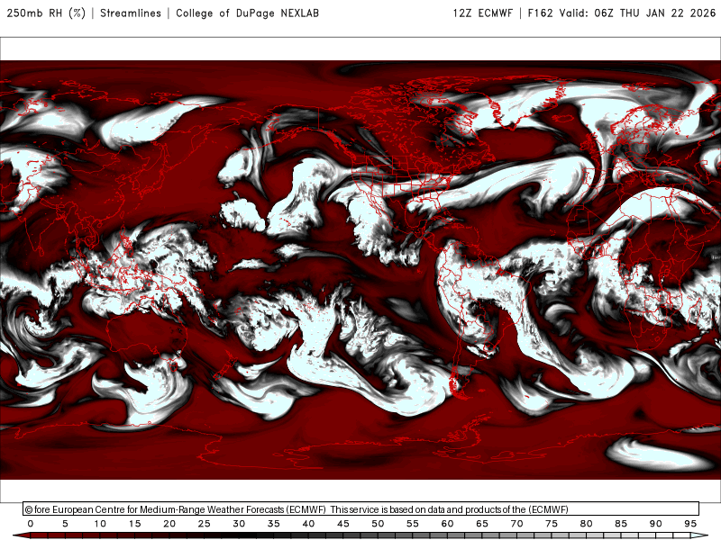Click the "60" colorbar scale label
Image resolution: width=721 pixels, height=540 pixels.
click(447, 524)
